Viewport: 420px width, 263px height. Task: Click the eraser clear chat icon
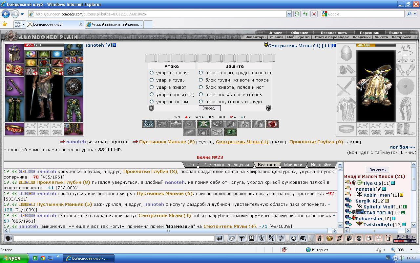tap(232, 238)
